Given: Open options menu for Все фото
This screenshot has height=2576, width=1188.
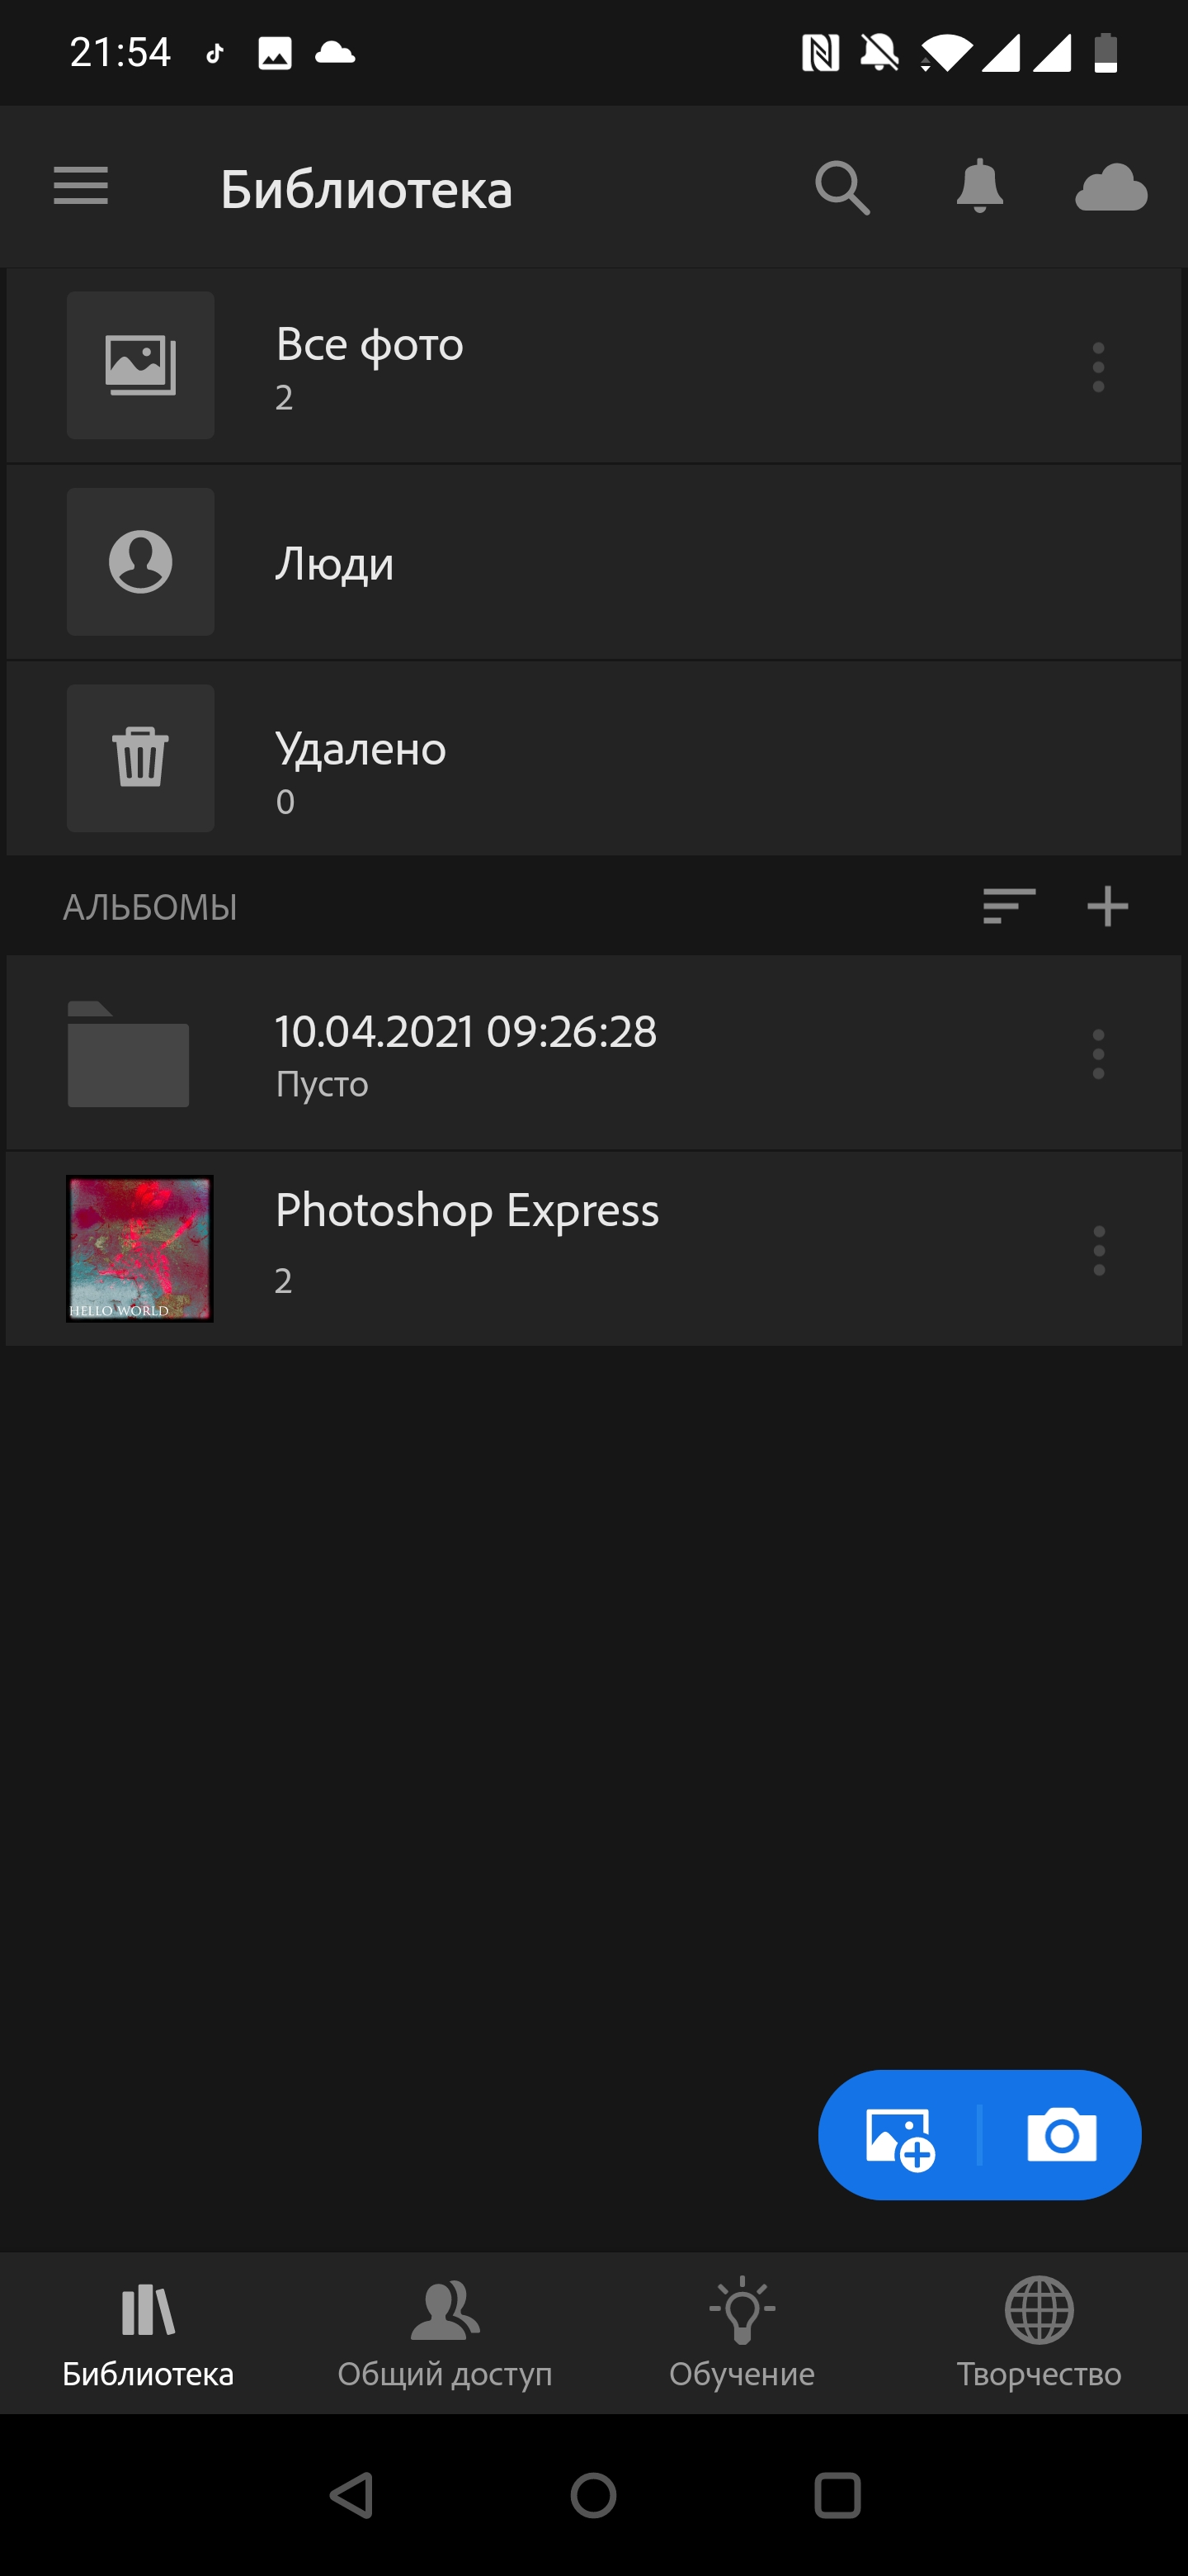Looking at the screenshot, I should tap(1098, 367).
